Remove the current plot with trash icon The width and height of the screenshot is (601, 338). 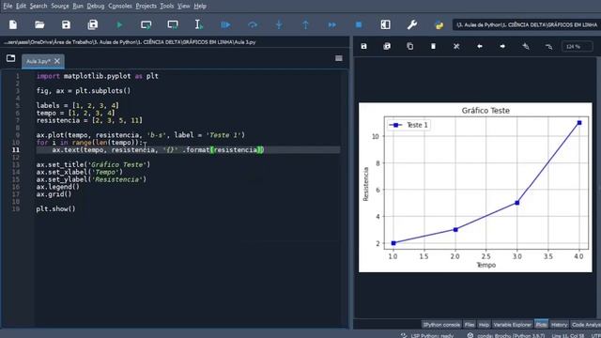click(433, 46)
